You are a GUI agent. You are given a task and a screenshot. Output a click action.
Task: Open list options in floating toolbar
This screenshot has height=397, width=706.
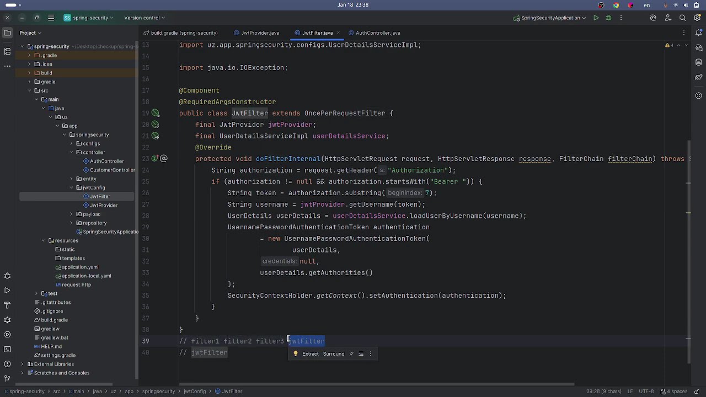[x=361, y=354]
